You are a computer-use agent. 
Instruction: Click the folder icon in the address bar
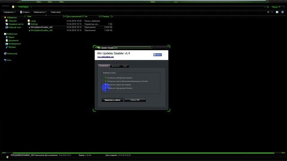13,7
